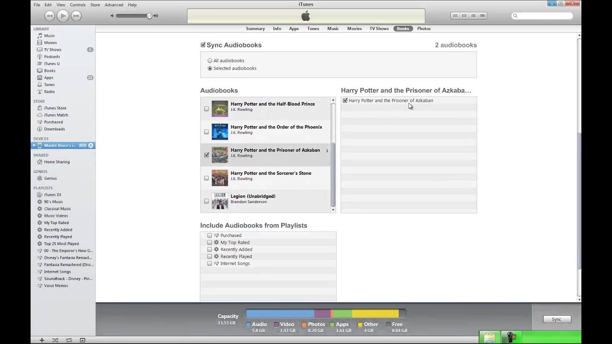
Task: Enable the My Top Rated playlist checkbox
Action: click(x=209, y=242)
